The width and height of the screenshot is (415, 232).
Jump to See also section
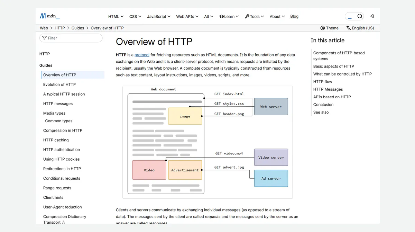point(321,112)
